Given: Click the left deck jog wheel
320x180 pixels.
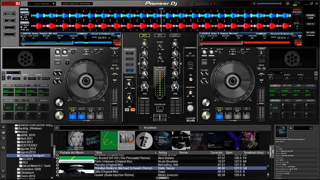Looking at the screenshot, I should pyautogui.click(x=86, y=81).
